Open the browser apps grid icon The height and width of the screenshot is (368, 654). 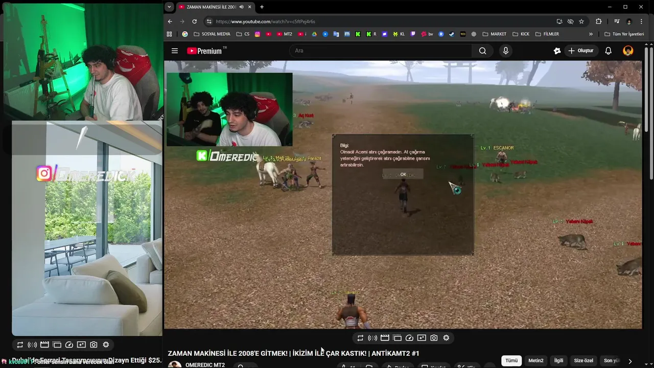(x=170, y=34)
